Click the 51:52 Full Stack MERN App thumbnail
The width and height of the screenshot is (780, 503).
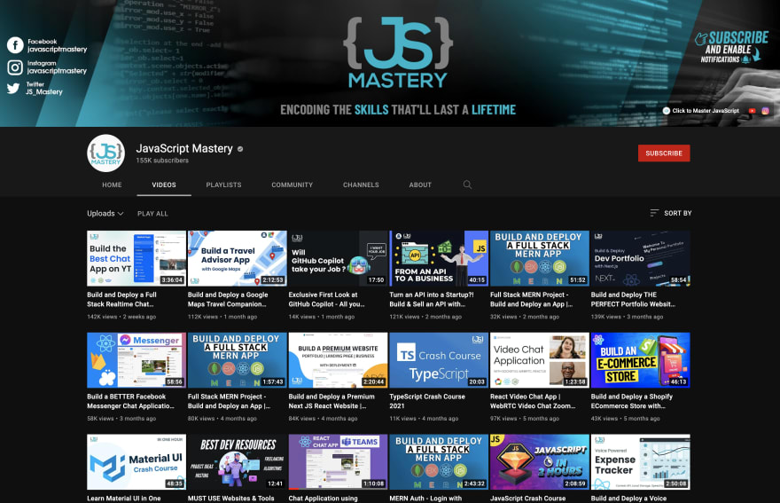(x=540, y=258)
